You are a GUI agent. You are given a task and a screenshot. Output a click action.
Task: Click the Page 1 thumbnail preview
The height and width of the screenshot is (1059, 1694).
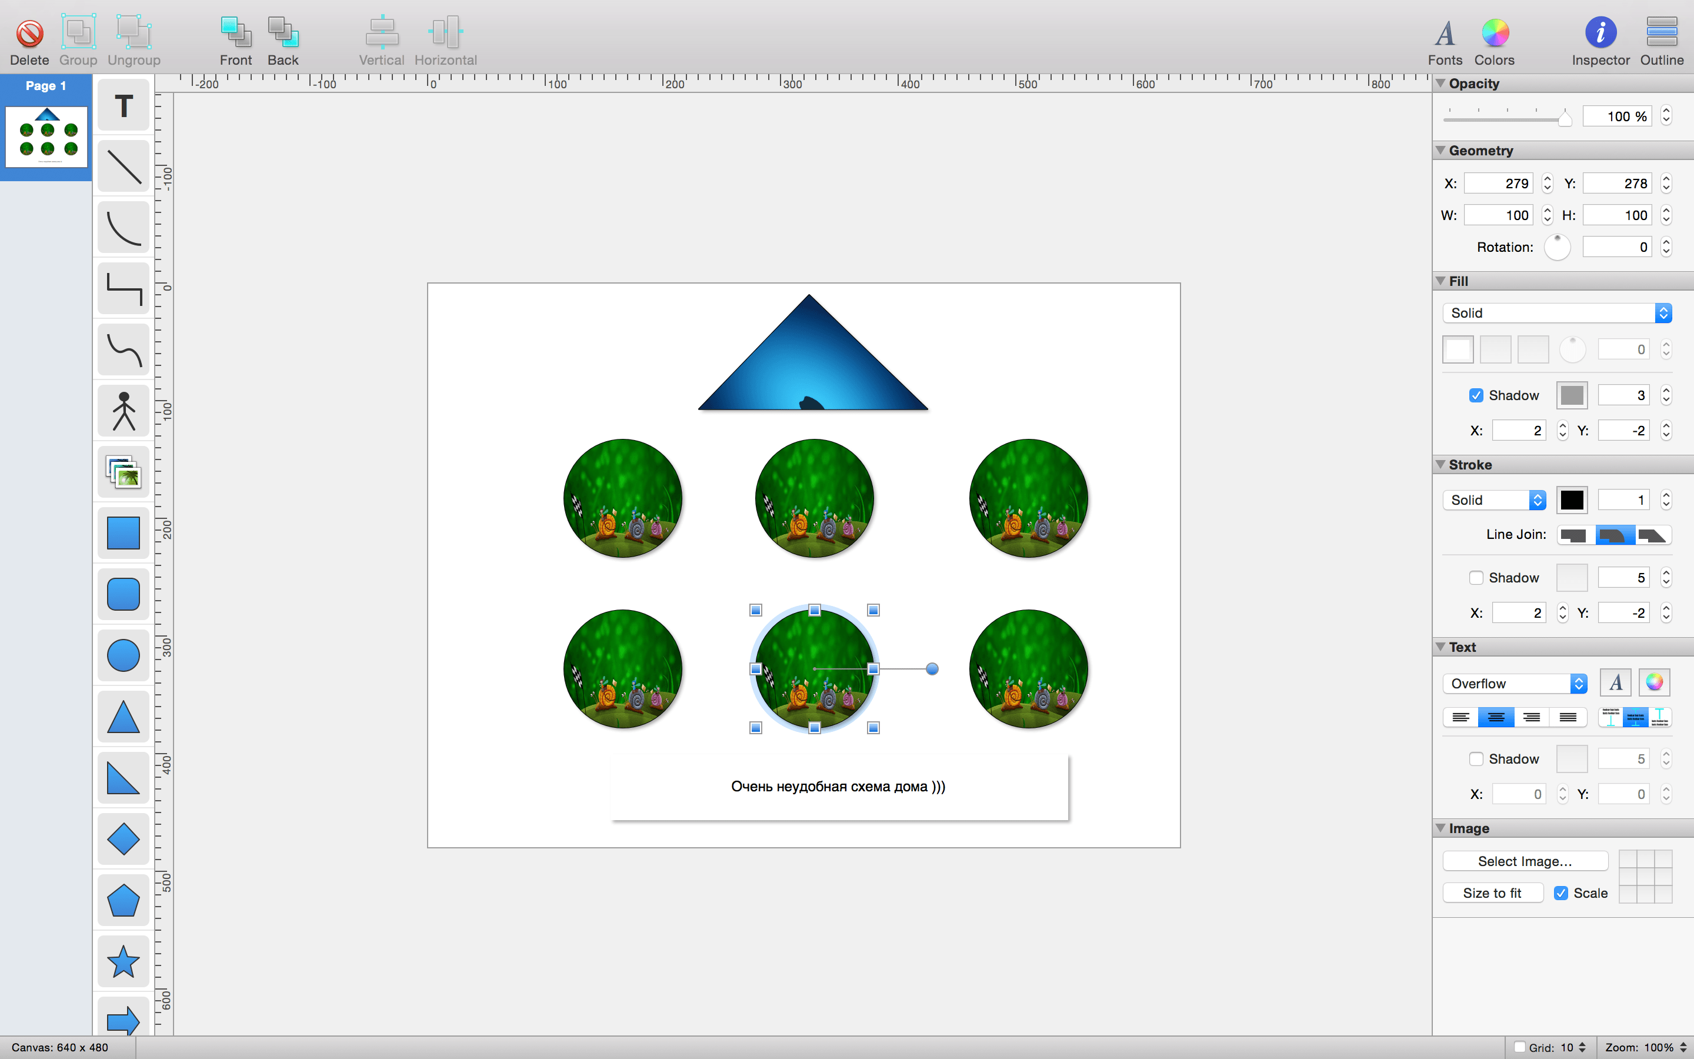click(x=46, y=136)
